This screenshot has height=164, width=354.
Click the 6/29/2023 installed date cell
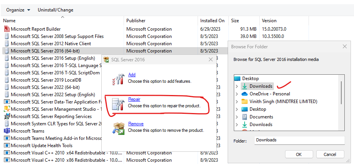[210, 29]
